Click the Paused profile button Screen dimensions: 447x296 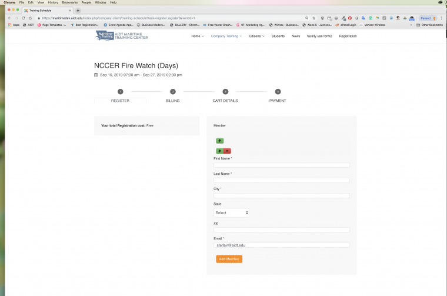click(428, 18)
